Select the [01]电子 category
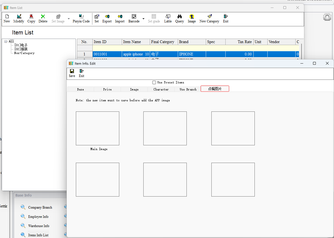This screenshot has height=238, width=334. coord(21,45)
